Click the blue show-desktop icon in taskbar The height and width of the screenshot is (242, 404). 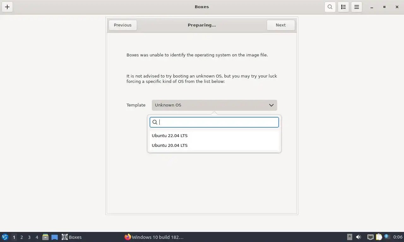(54, 237)
